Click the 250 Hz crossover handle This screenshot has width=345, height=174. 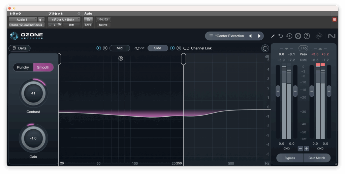coord(183,59)
